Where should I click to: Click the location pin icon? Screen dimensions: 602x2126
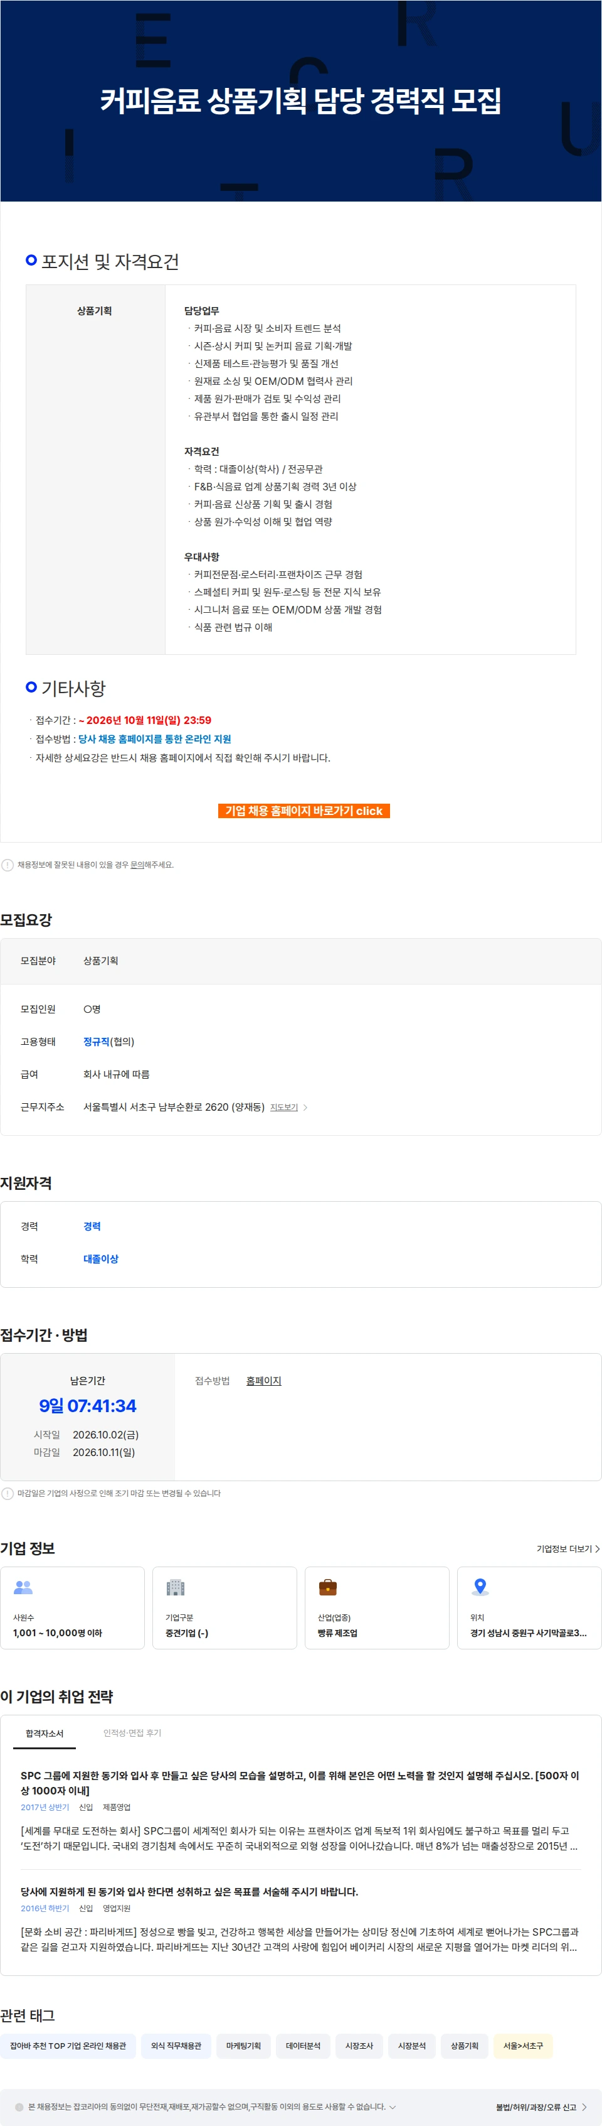coord(480,1586)
